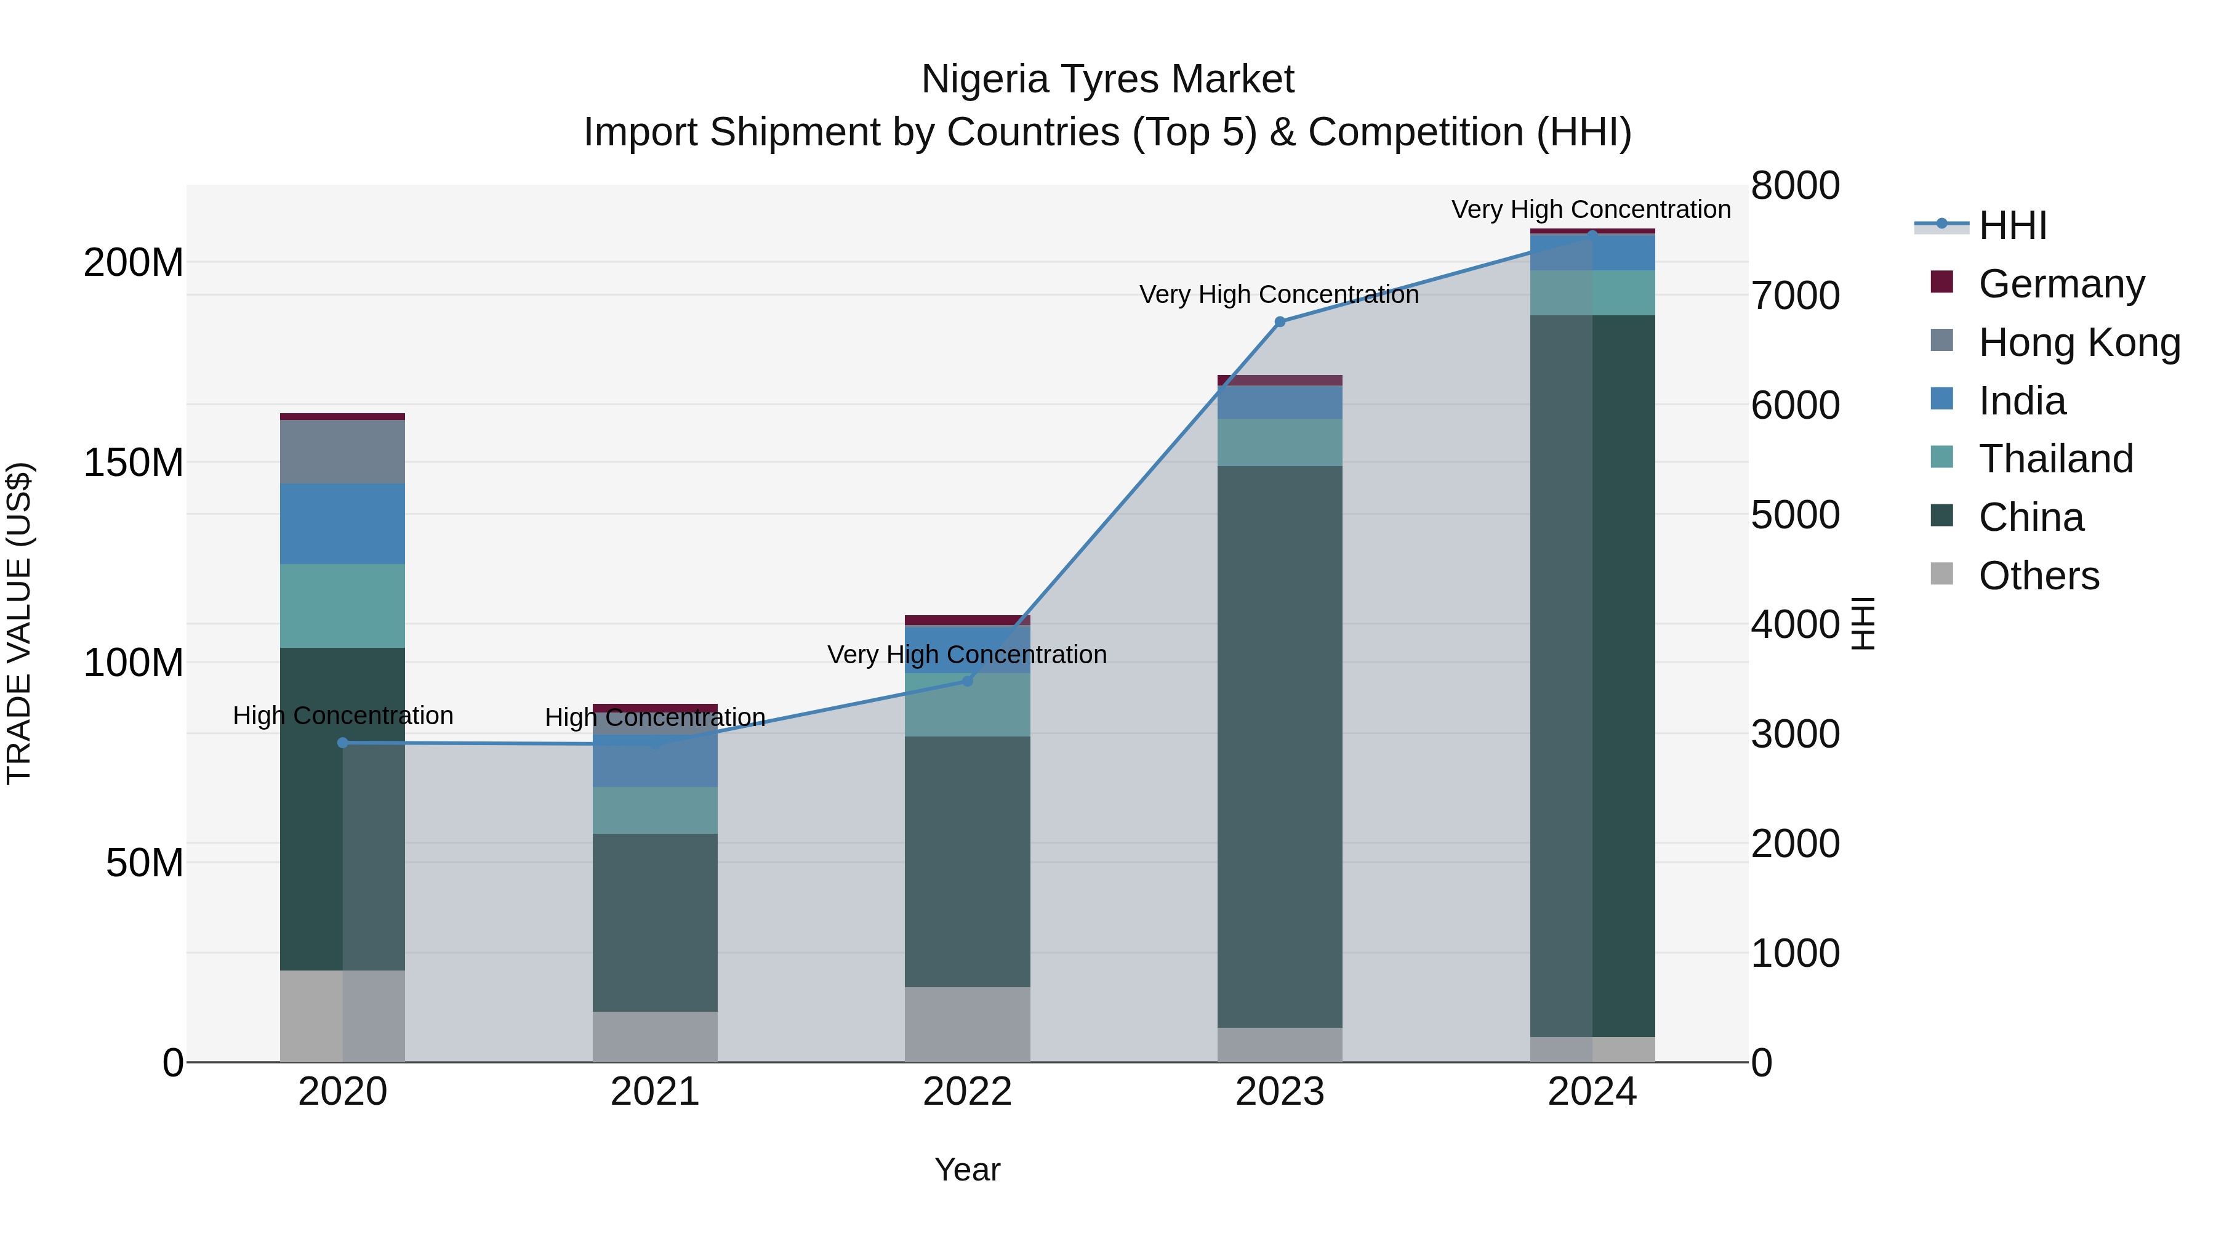Viewport: 2216px width, 1247px height.
Task: Click the 2024 Others bar segment
Action: pos(1591,1049)
